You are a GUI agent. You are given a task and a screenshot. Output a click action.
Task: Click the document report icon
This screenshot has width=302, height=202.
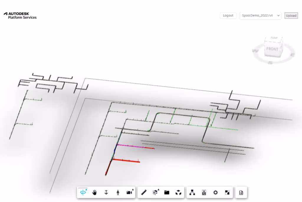[x=241, y=192]
